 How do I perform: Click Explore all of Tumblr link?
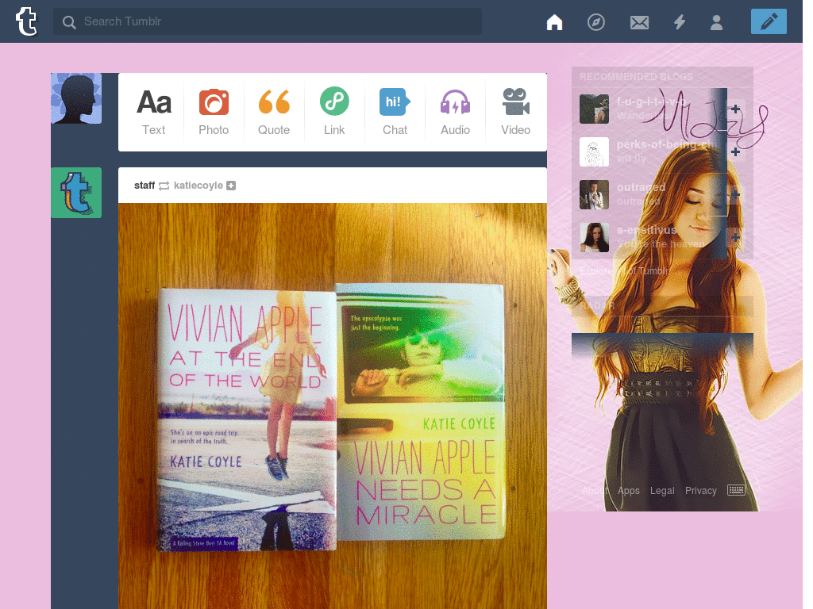(624, 271)
